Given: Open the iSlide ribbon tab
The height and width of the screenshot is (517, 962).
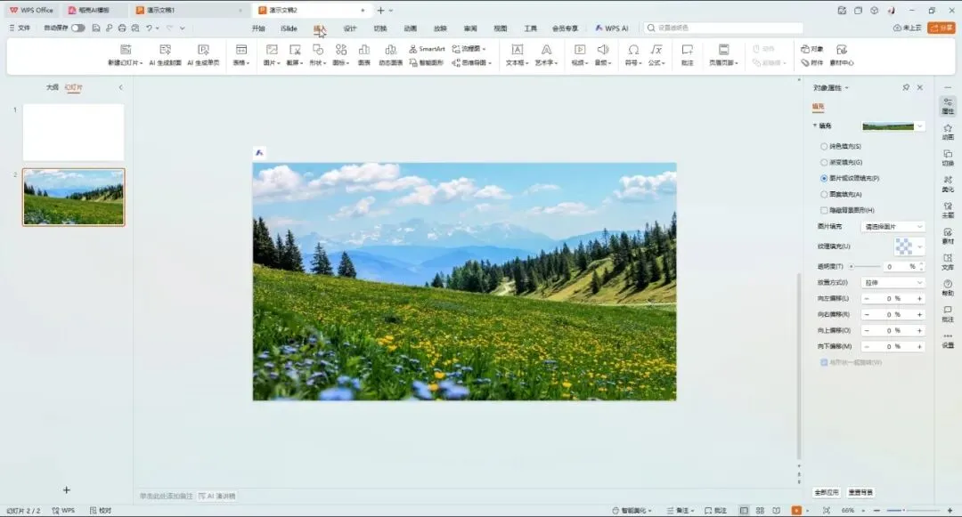Looking at the screenshot, I should coord(289,28).
